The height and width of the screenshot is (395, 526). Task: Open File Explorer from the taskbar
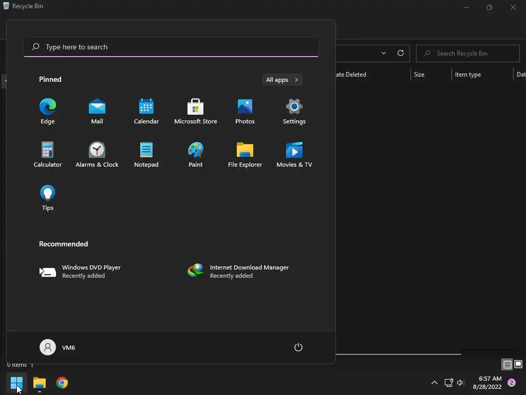pyautogui.click(x=39, y=383)
